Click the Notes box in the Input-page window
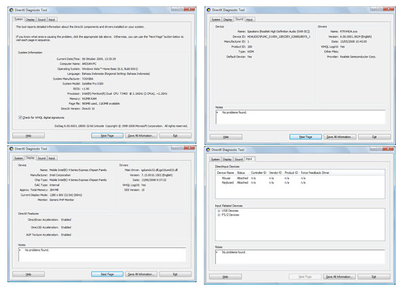This screenshot has height=297, width=396. pos(300,257)
